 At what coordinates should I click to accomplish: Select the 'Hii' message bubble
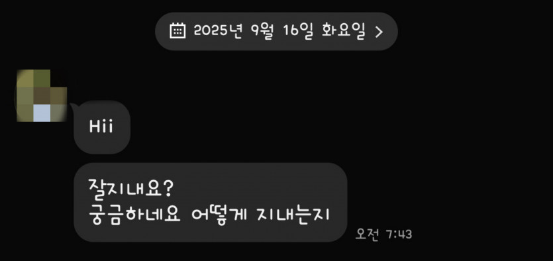click(101, 127)
